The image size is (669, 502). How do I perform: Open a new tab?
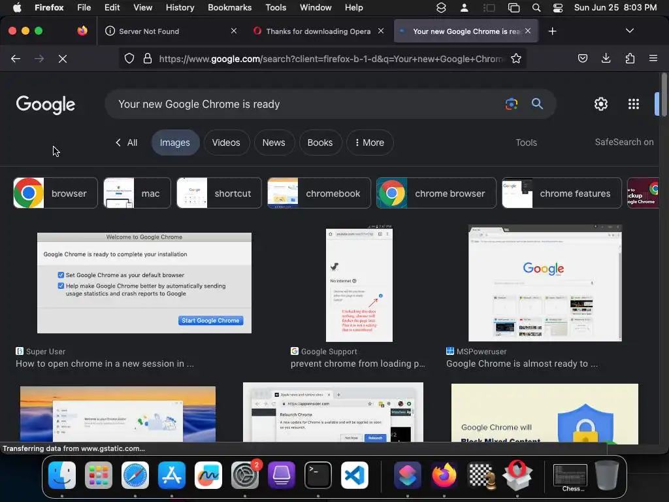pyautogui.click(x=553, y=31)
